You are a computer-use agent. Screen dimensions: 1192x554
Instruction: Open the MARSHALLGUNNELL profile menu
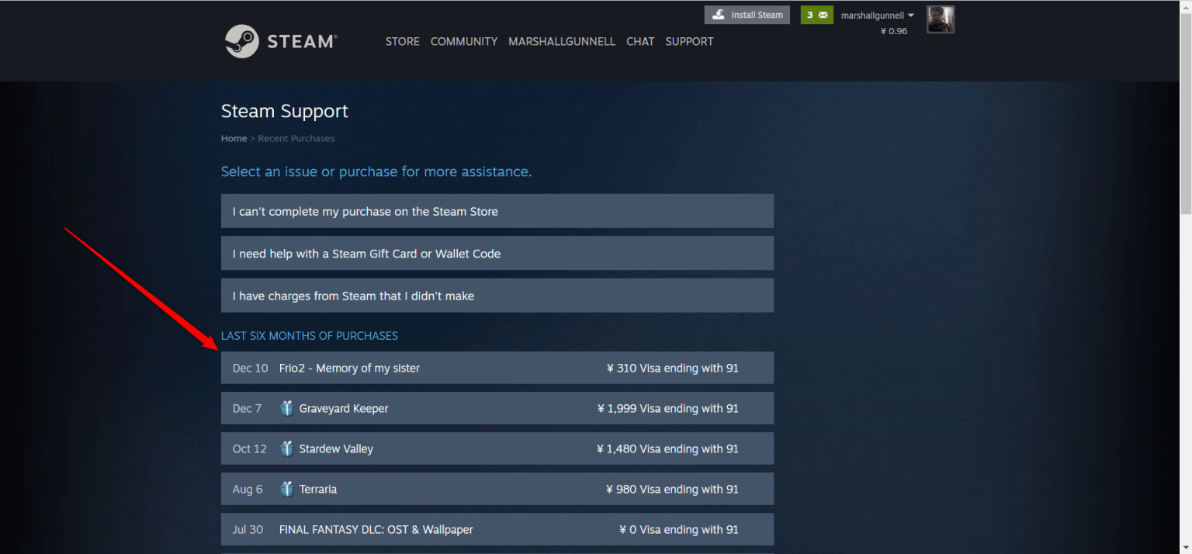(x=561, y=42)
